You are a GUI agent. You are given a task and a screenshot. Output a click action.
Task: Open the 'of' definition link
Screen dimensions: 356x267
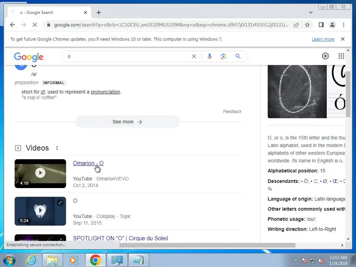(x=43, y=92)
